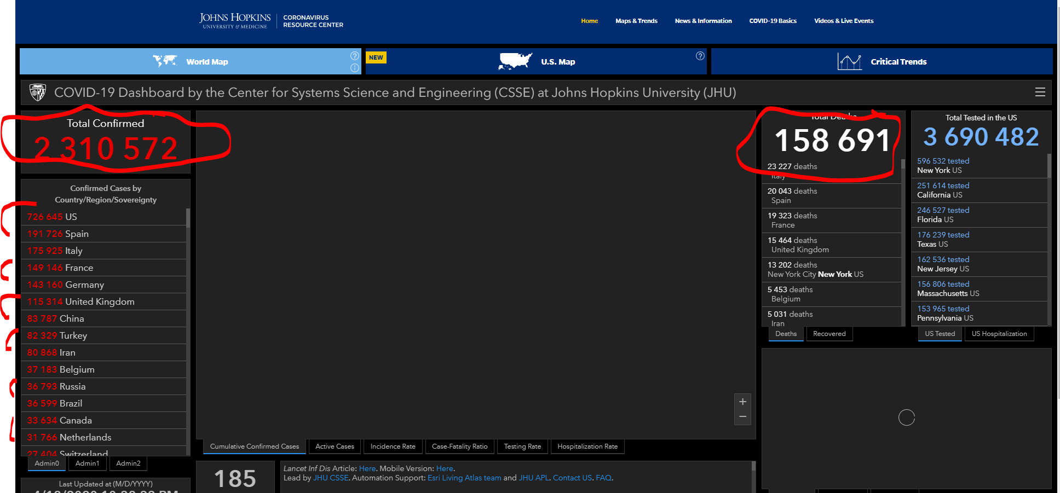Click New York City deaths entry
This screenshot has width=1060, height=493.
pyautogui.click(x=831, y=270)
